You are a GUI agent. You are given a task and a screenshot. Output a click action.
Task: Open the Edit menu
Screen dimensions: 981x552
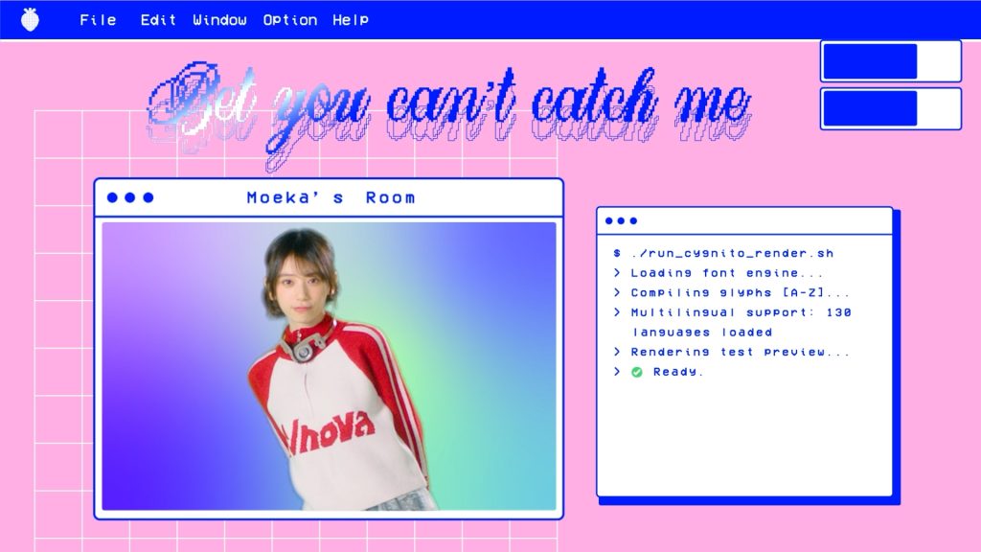(x=158, y=20)
